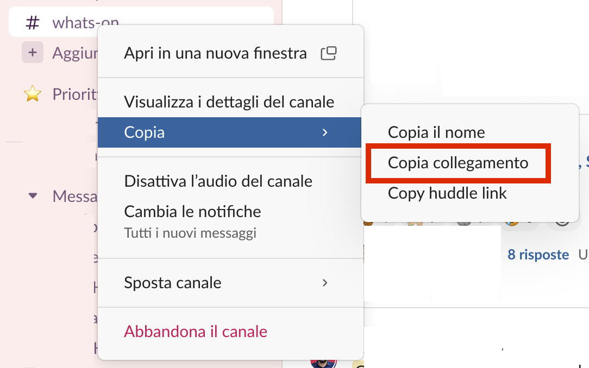The width and height of the screenshot is (589, 368).
Task: Click the new window icon beside Apri in una nuova finestra
Action: (x=328, y=53)
